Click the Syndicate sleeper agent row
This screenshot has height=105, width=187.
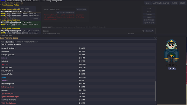pos(78,97)
